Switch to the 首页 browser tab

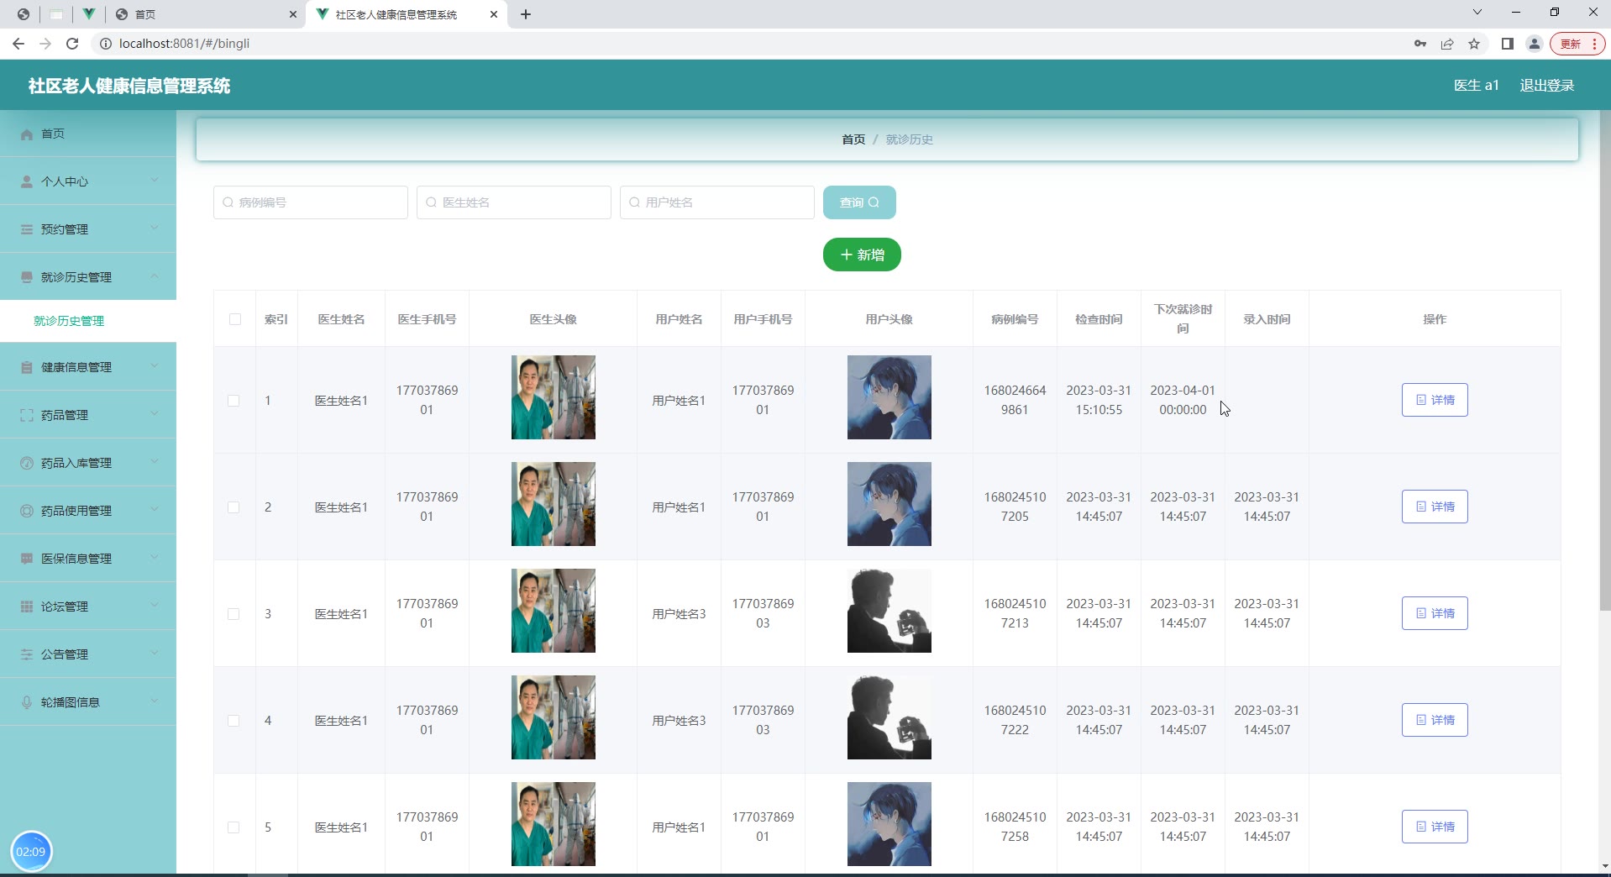pos(202,14)
